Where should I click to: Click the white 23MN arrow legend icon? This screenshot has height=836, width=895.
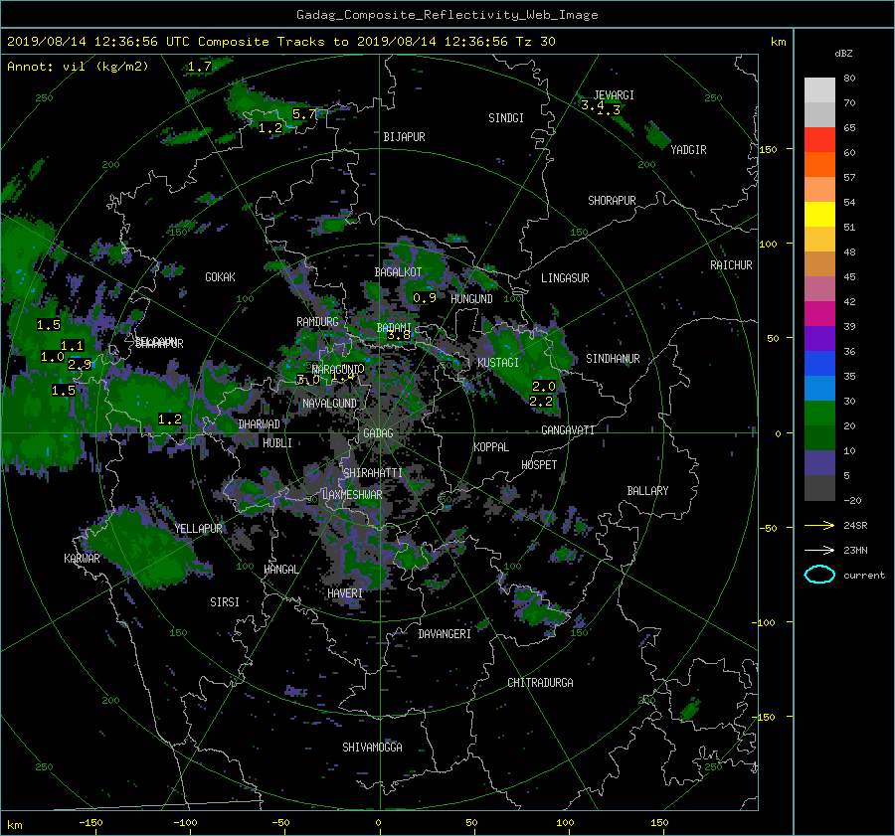[819, 550]
